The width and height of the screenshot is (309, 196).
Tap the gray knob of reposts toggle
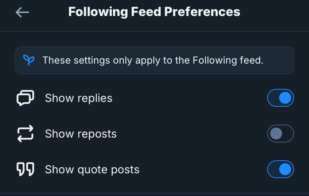coord(276,134)
